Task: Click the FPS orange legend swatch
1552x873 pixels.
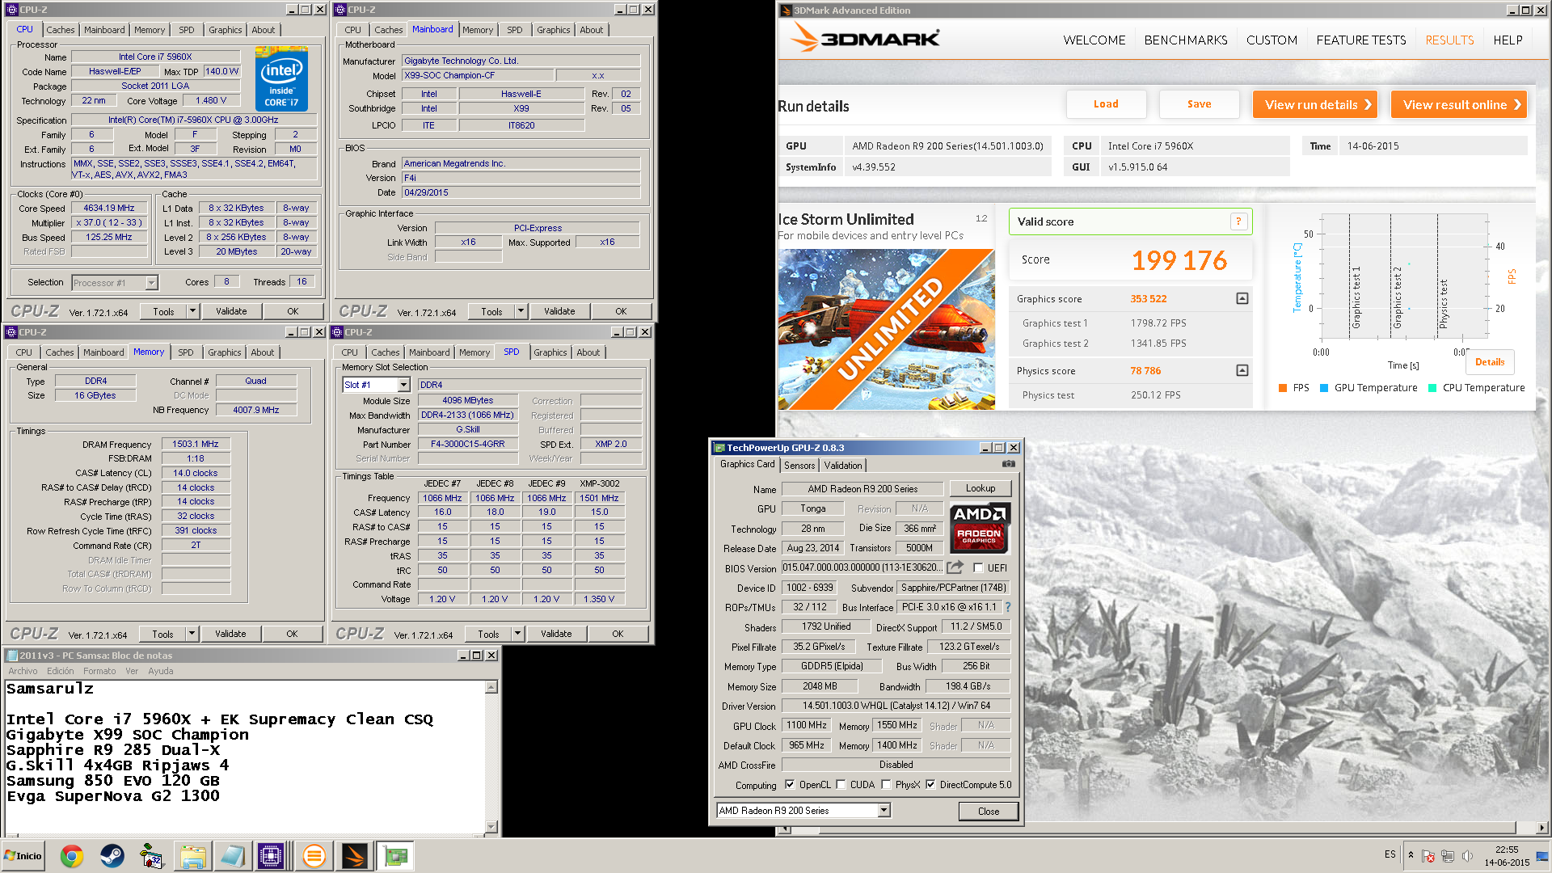Action: pyautogui.click(x=1282, y=388)
